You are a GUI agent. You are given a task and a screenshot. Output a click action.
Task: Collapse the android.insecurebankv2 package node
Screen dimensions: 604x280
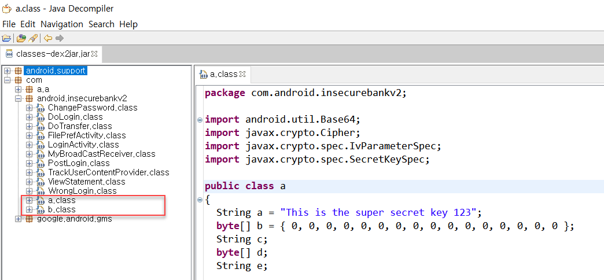[x=18, y=98]
